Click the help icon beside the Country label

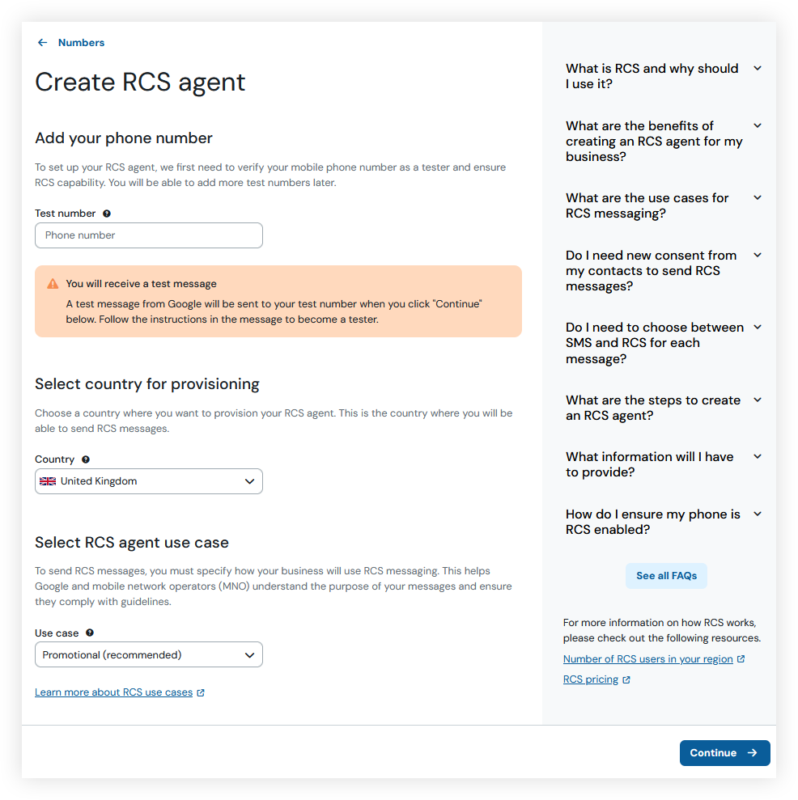(85, 459)
